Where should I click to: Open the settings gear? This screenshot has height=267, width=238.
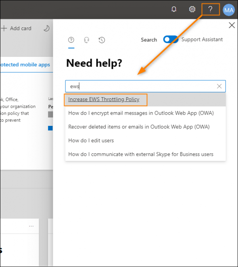coord(192,9)
